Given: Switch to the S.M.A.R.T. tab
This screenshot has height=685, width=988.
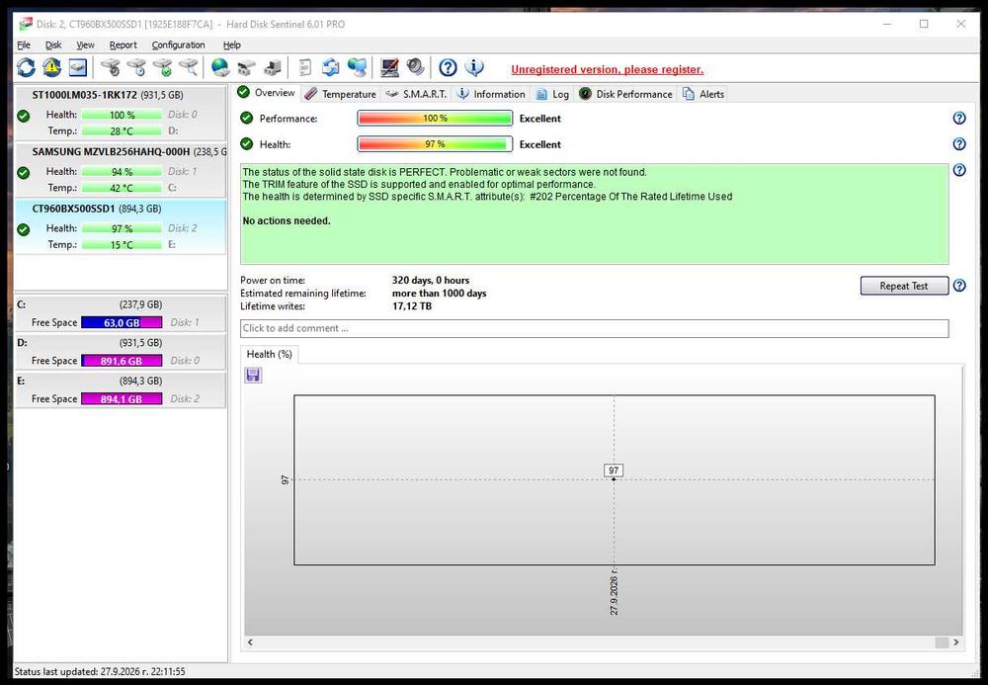Looking at the screenshot, I should [x=417, y=94].
